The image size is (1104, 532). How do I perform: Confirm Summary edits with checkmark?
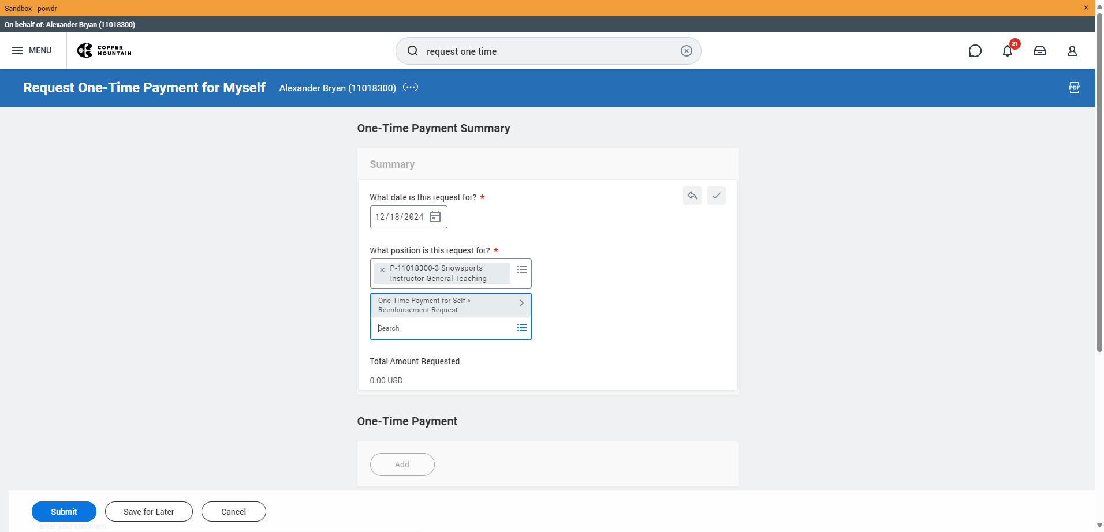click(717, 196)
